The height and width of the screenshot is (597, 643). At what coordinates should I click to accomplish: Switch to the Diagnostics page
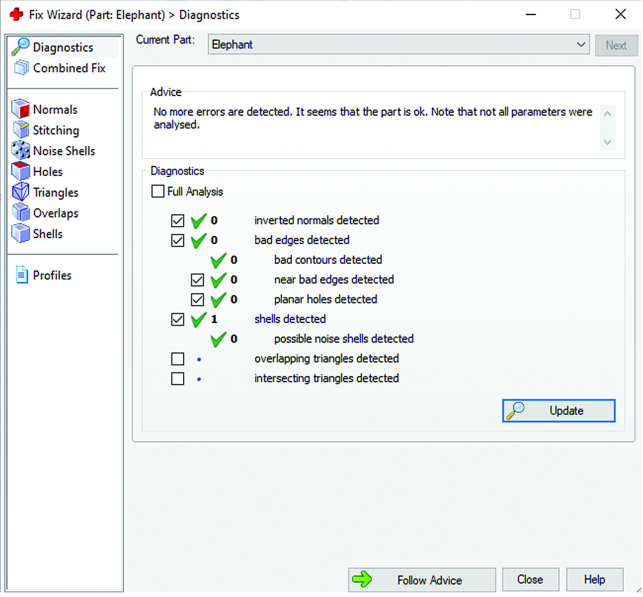tap(63, 47)
